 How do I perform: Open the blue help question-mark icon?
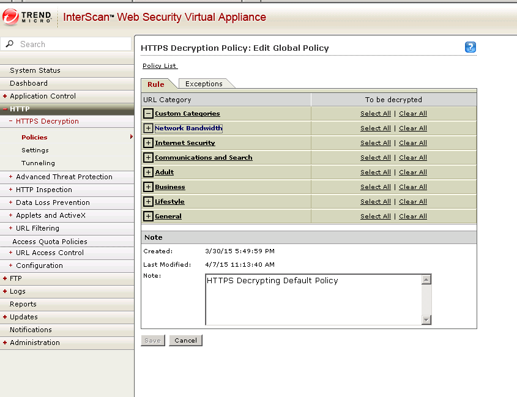coord(470,47)
